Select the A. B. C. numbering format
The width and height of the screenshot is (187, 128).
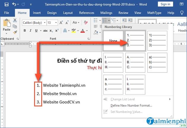click(135, 63)
